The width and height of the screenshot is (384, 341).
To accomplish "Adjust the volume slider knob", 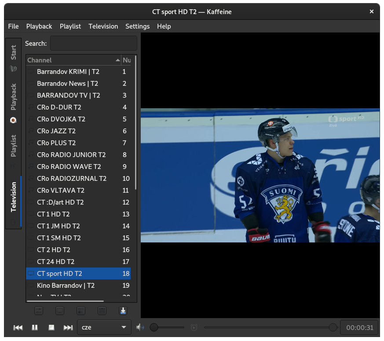I will 154,327.
